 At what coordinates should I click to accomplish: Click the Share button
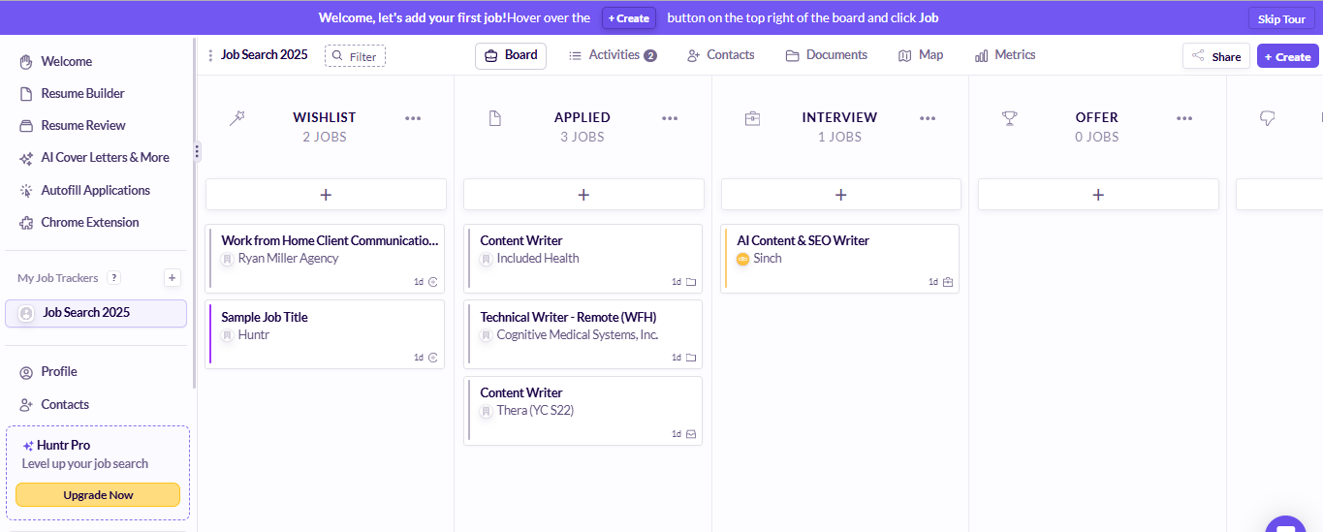pyautogui.click(x=1216, y=56)
